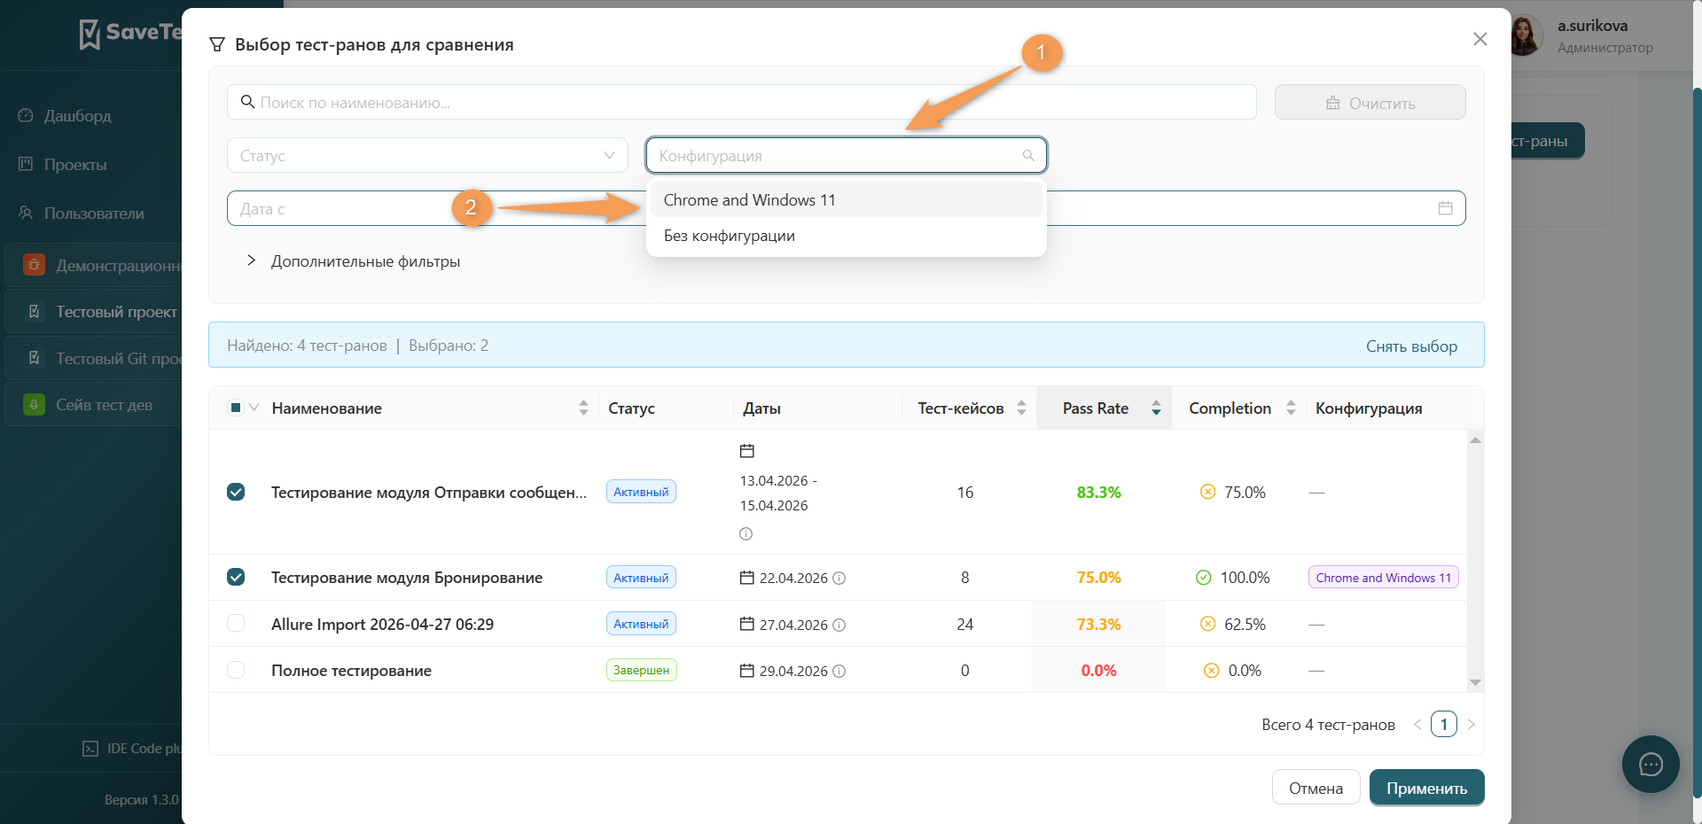Click the calendar icon in date field
1702x824 pixels.
(1445, 208)
